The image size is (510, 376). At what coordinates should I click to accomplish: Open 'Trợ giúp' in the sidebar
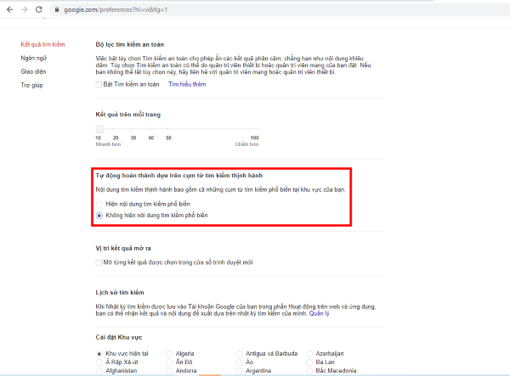point(31,86)
